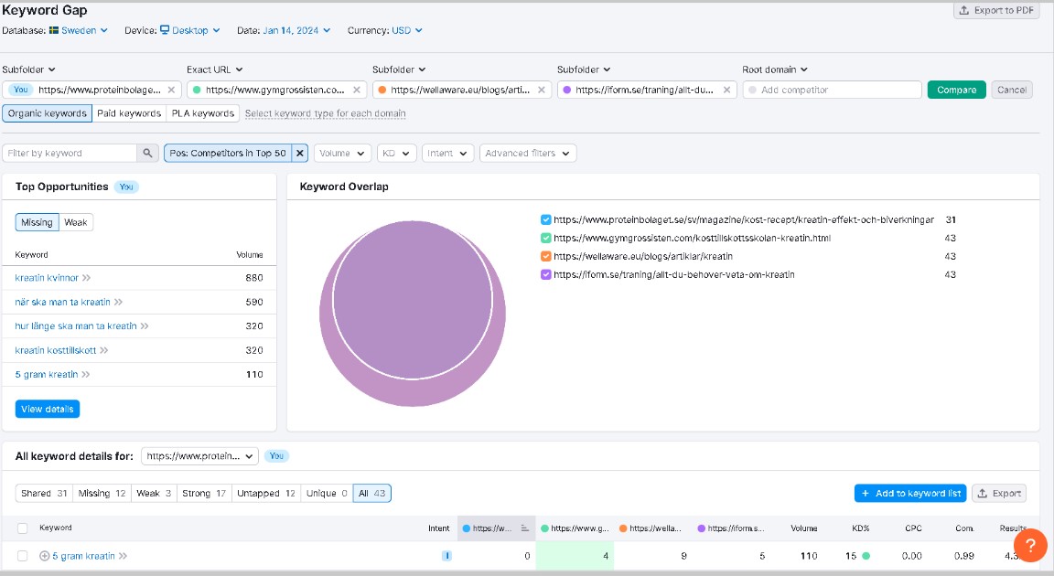
Task: Click Add to keyword list button
Action: tap(910, 494)
